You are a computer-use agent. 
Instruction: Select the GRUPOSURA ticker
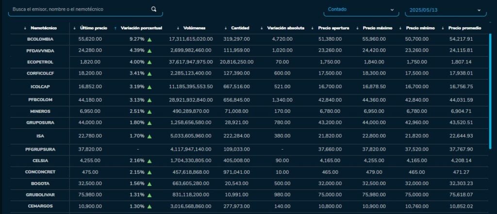click(x=40, y=122)
